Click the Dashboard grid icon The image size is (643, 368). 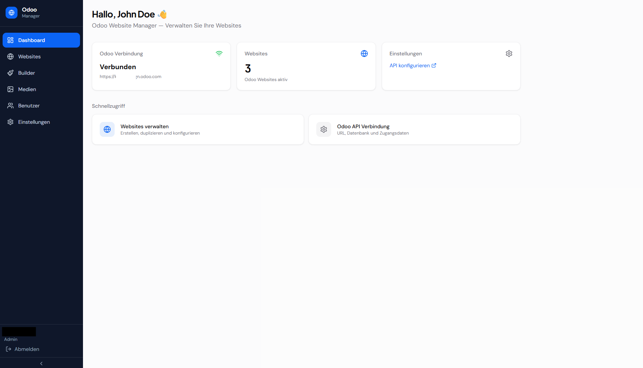tap(10, 40)
